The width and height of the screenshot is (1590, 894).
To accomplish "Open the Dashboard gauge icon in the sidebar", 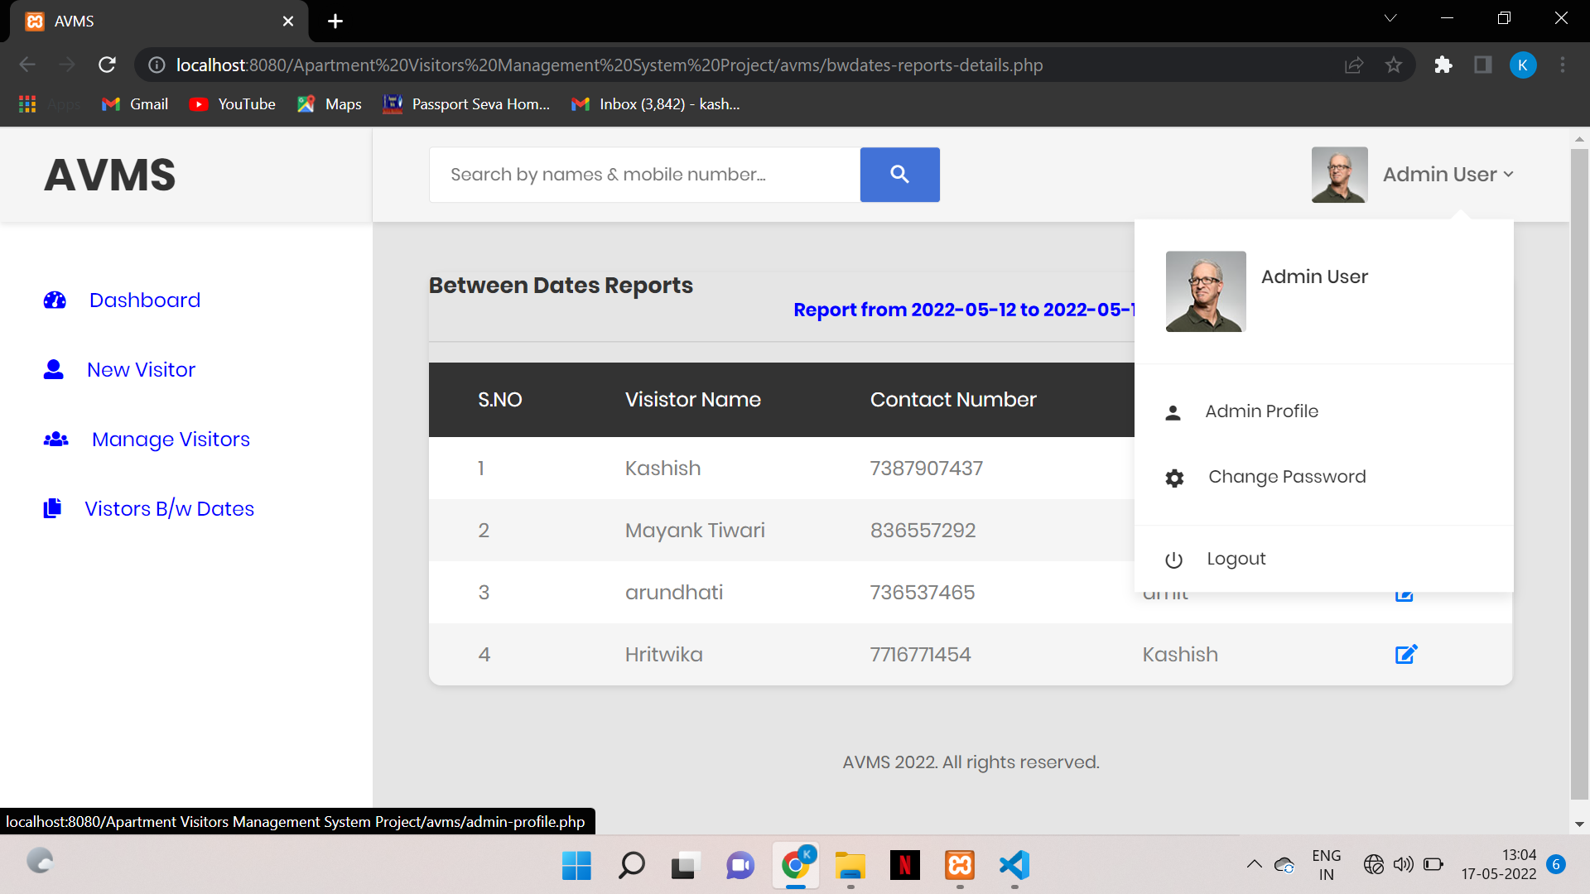I will click(55, 300).
